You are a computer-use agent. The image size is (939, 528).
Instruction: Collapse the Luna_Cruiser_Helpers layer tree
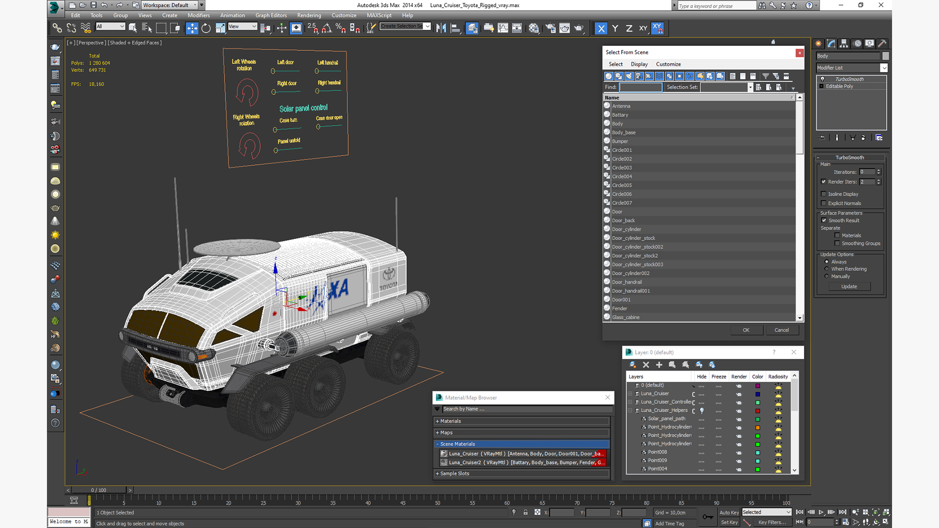click(630, 411)
